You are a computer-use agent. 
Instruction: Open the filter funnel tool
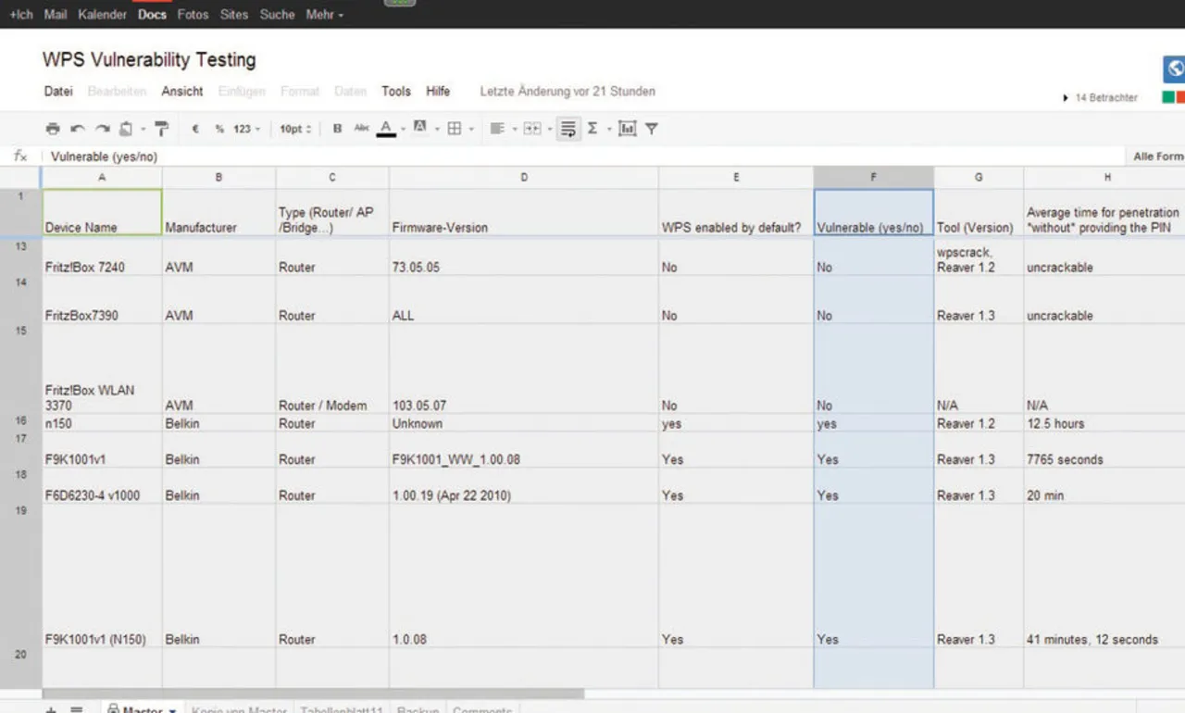tap(652, 129)
